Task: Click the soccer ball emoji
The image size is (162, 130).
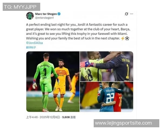Action: [x=127, y=38]
